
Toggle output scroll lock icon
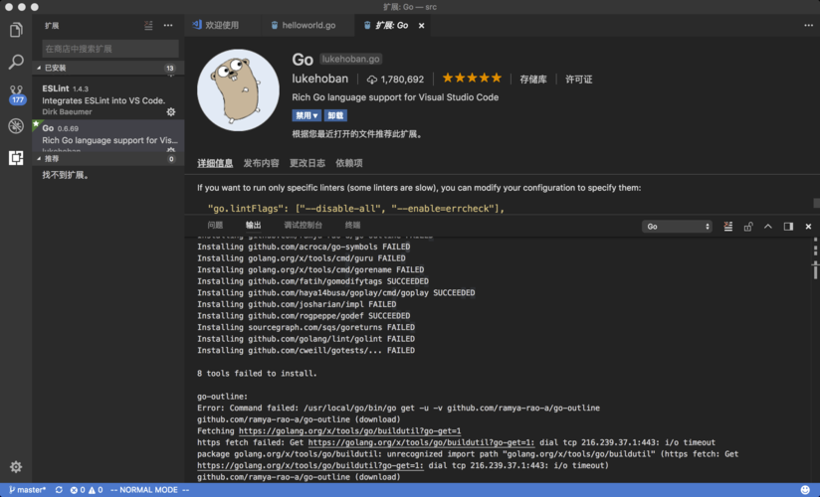[x=748, y=227]
